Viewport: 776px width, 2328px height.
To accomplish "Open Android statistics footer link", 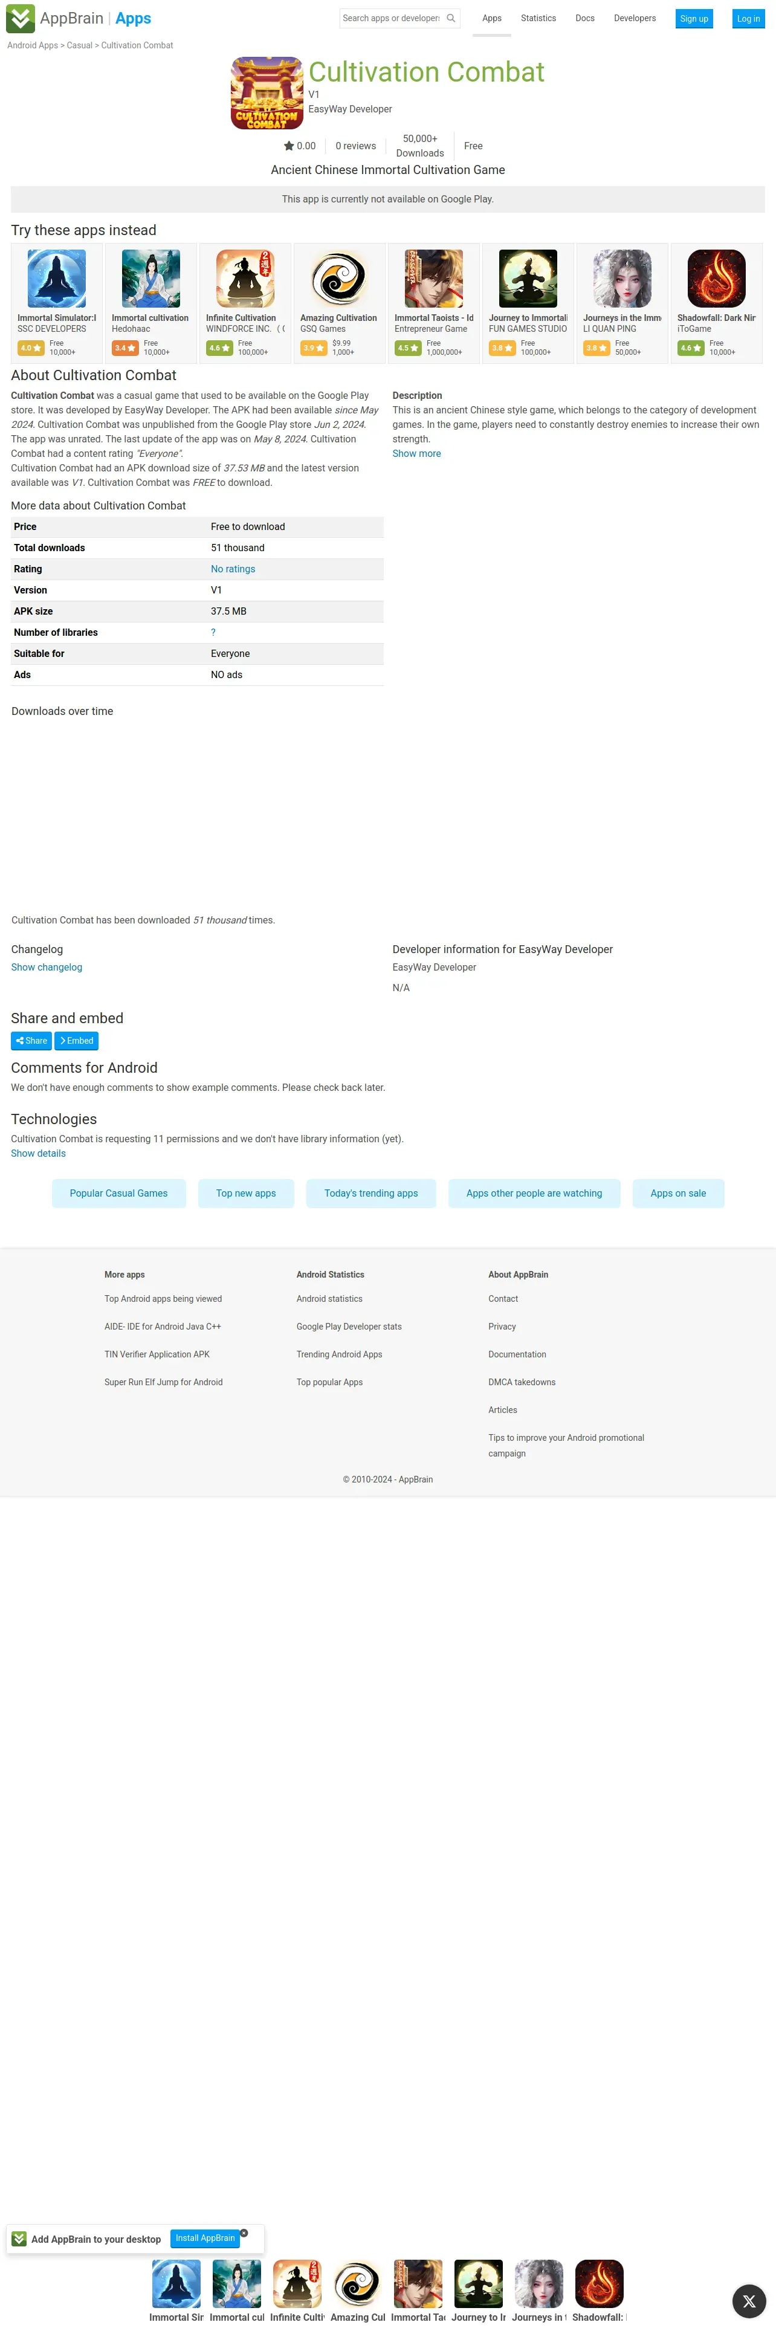I will pos(330,1299).
